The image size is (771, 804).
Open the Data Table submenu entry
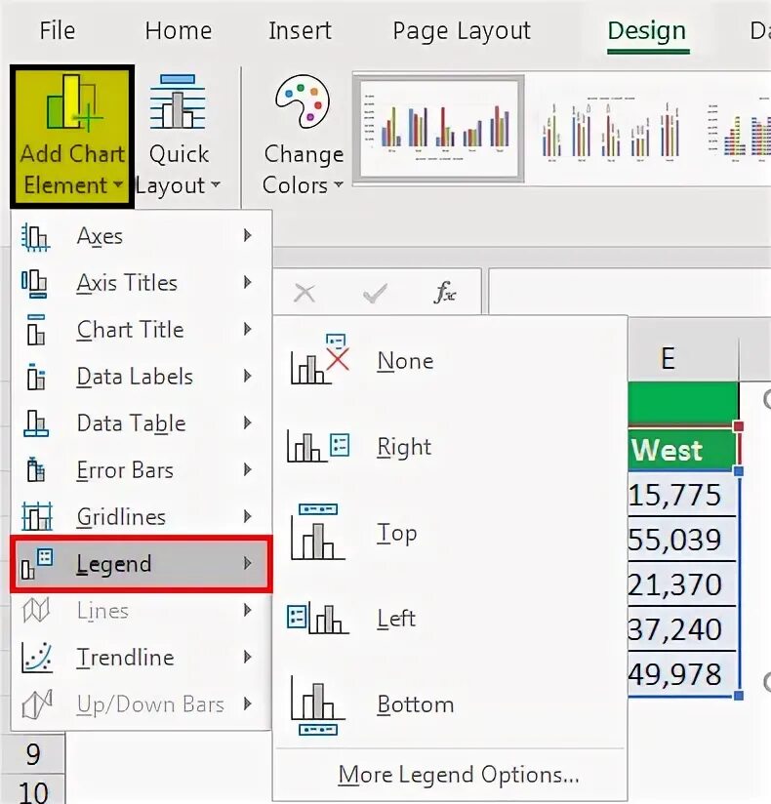coord(142,423)
